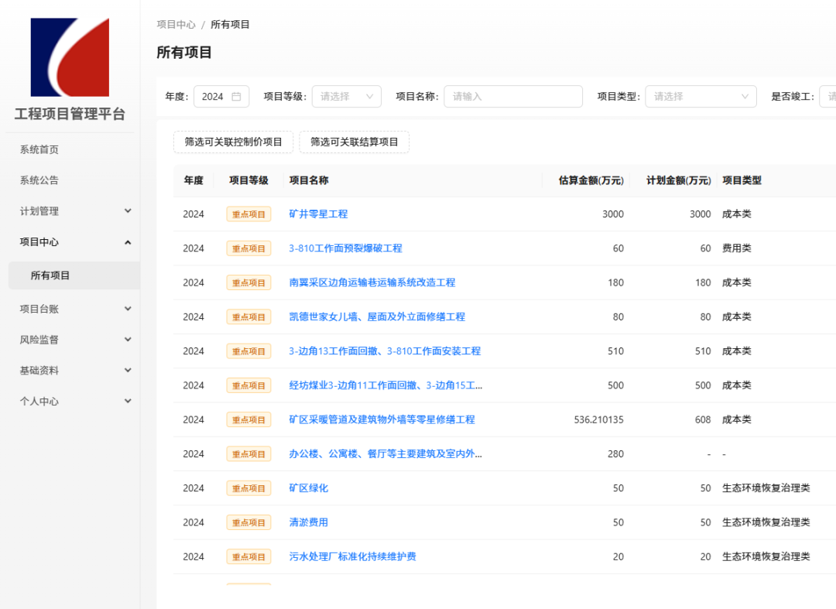Open the 是否竣工 dropdown

[827, 97]
